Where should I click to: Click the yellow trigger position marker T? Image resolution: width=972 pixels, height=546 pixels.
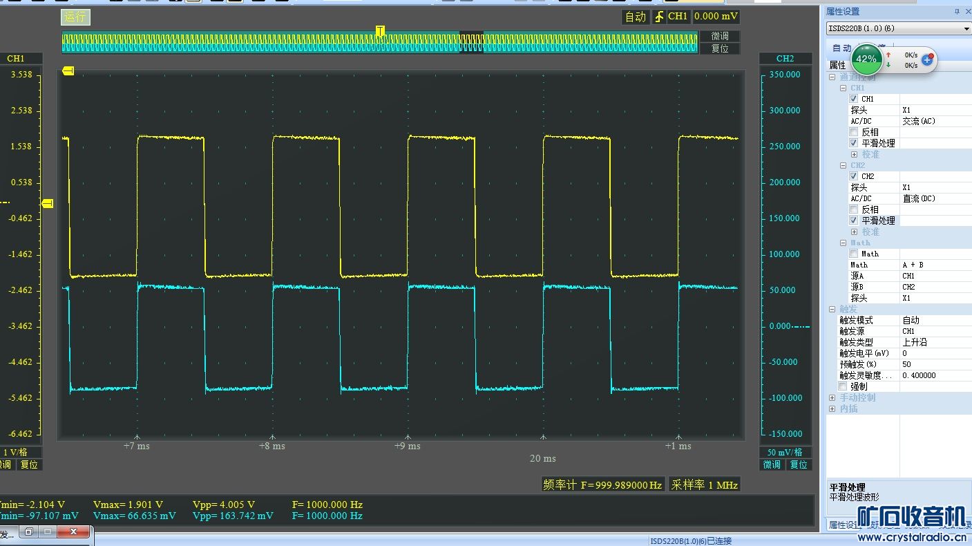click(380, 30)
